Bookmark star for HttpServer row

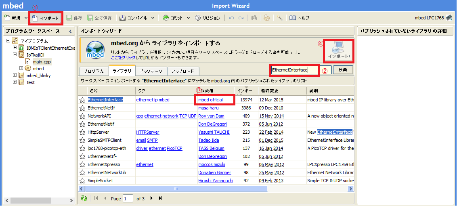click(x=82, y=132)
